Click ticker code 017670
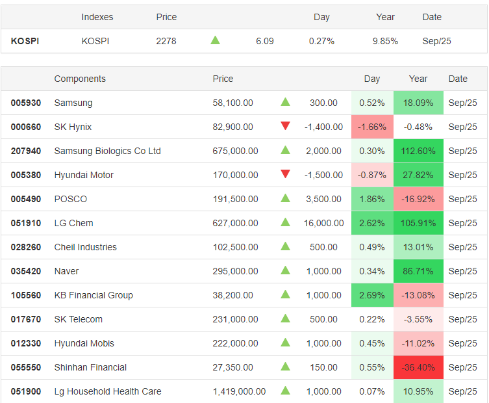Screen dimensions: 489x403 26,319
